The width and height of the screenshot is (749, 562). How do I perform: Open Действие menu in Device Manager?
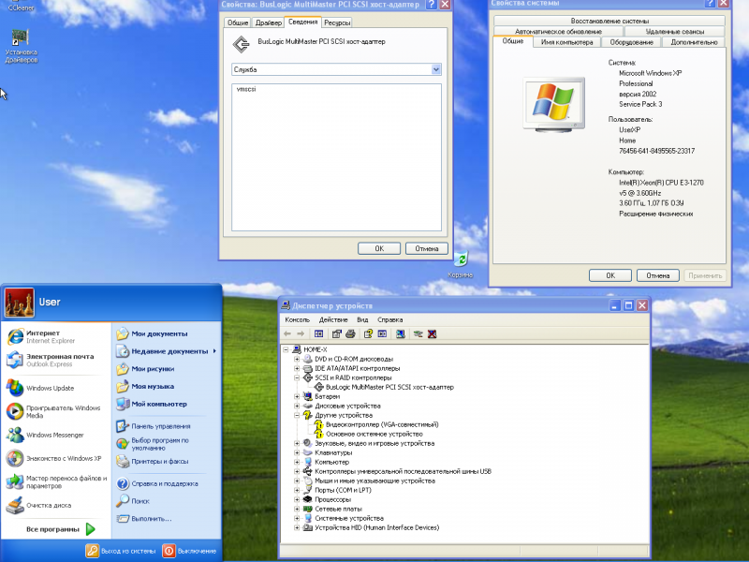tap(333, 319)
